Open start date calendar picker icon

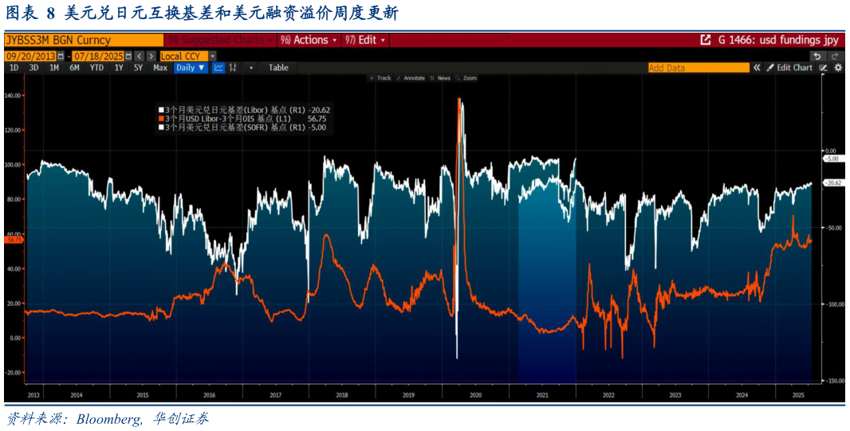[x=61, y=56]
